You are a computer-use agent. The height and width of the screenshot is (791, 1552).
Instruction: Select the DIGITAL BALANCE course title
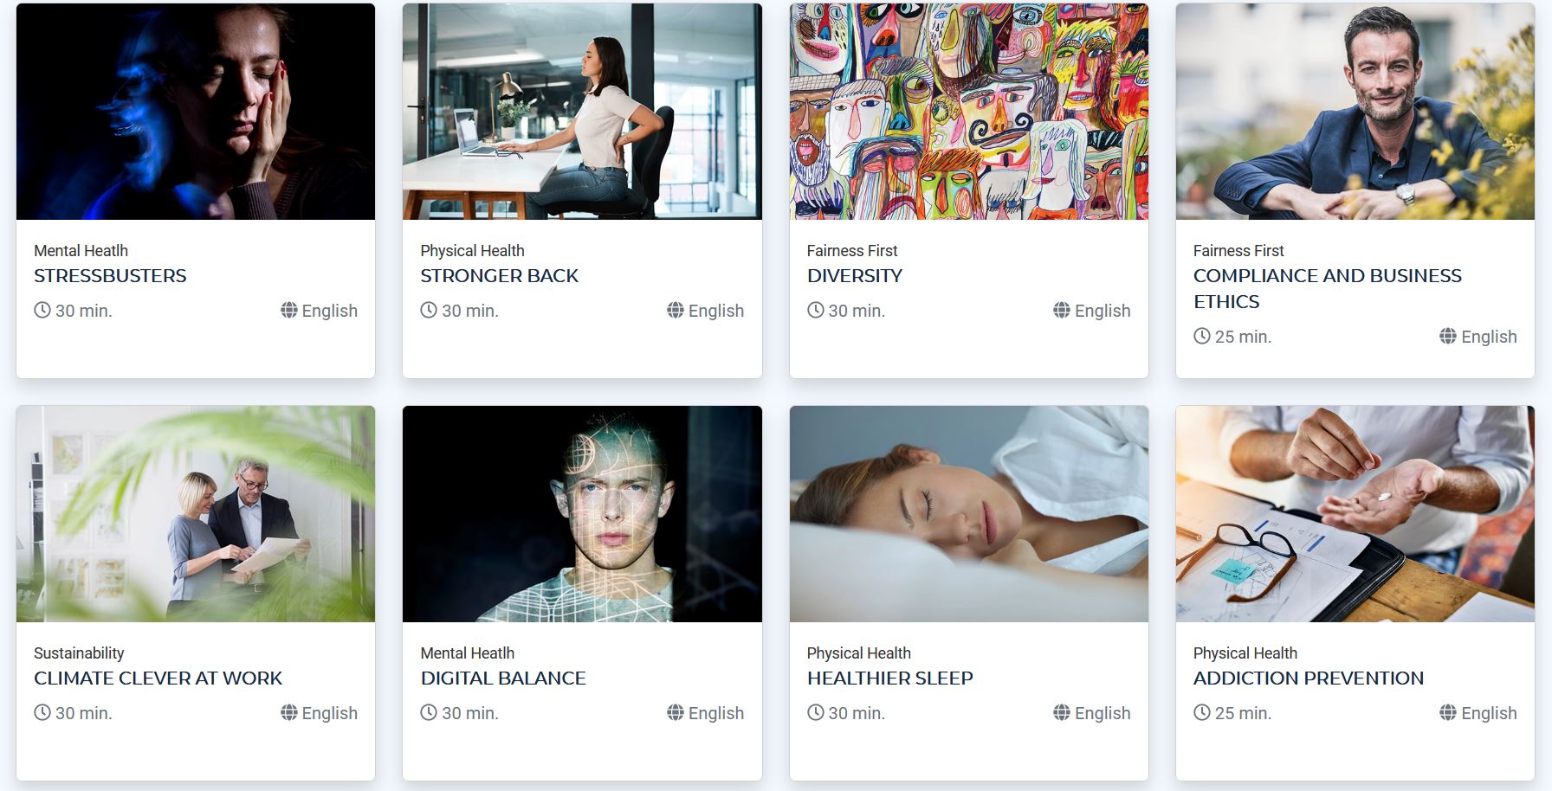[503, 678]
